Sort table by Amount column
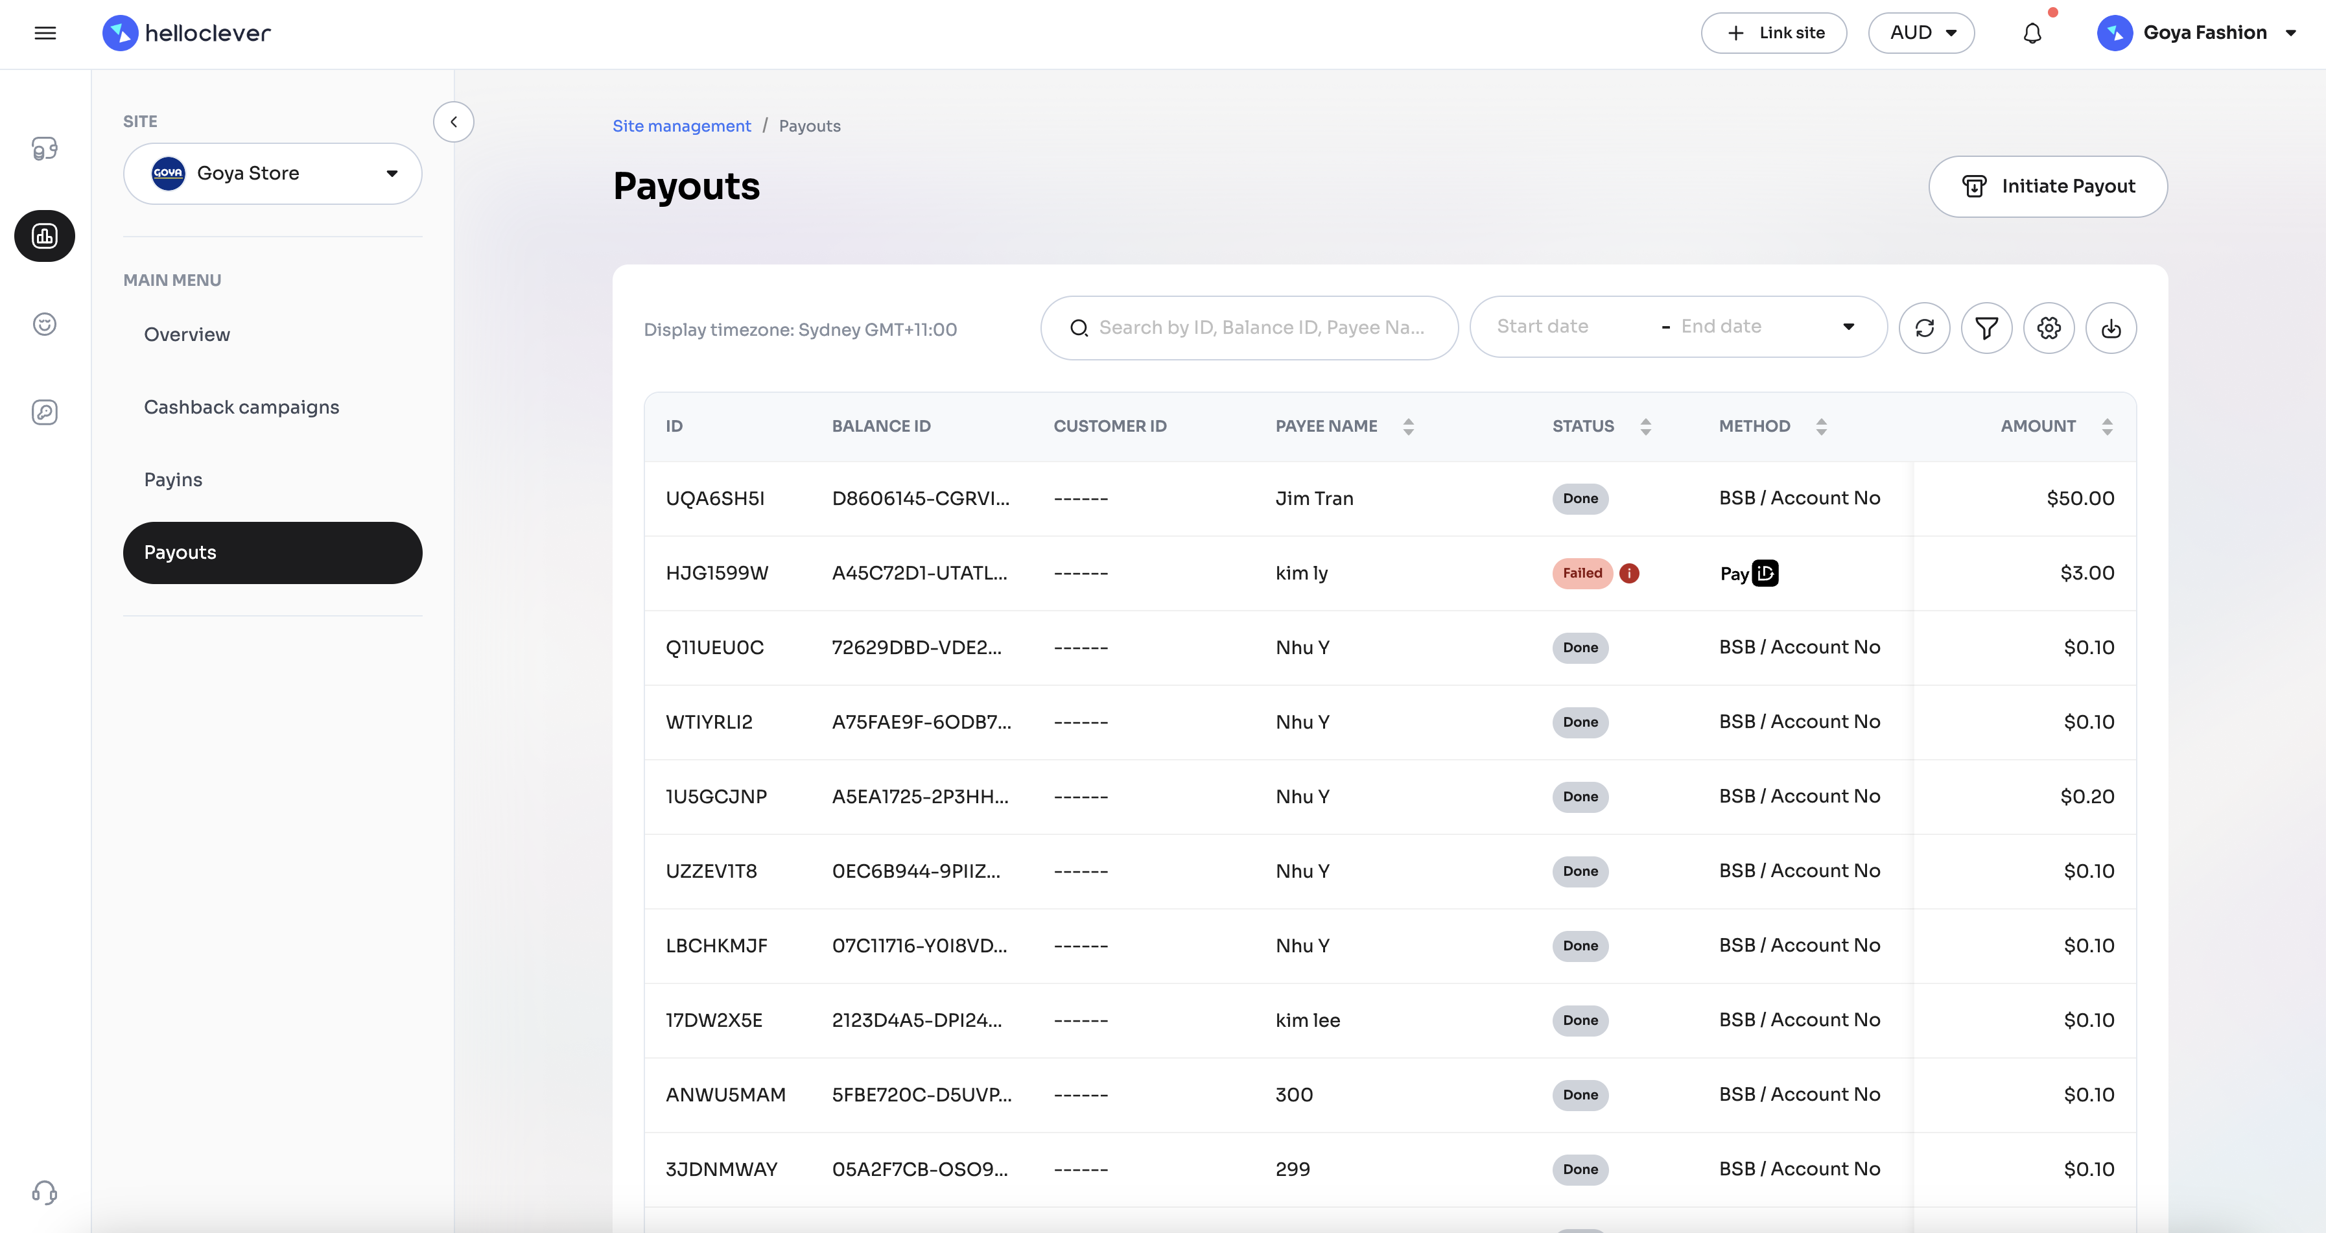This screenshot has height=1233, width=2326. (x=2107, y=426)
